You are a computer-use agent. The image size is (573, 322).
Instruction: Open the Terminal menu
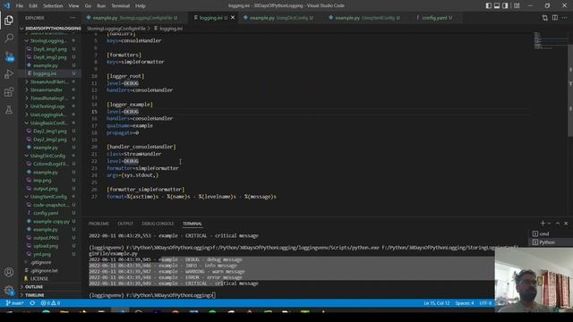121,6
